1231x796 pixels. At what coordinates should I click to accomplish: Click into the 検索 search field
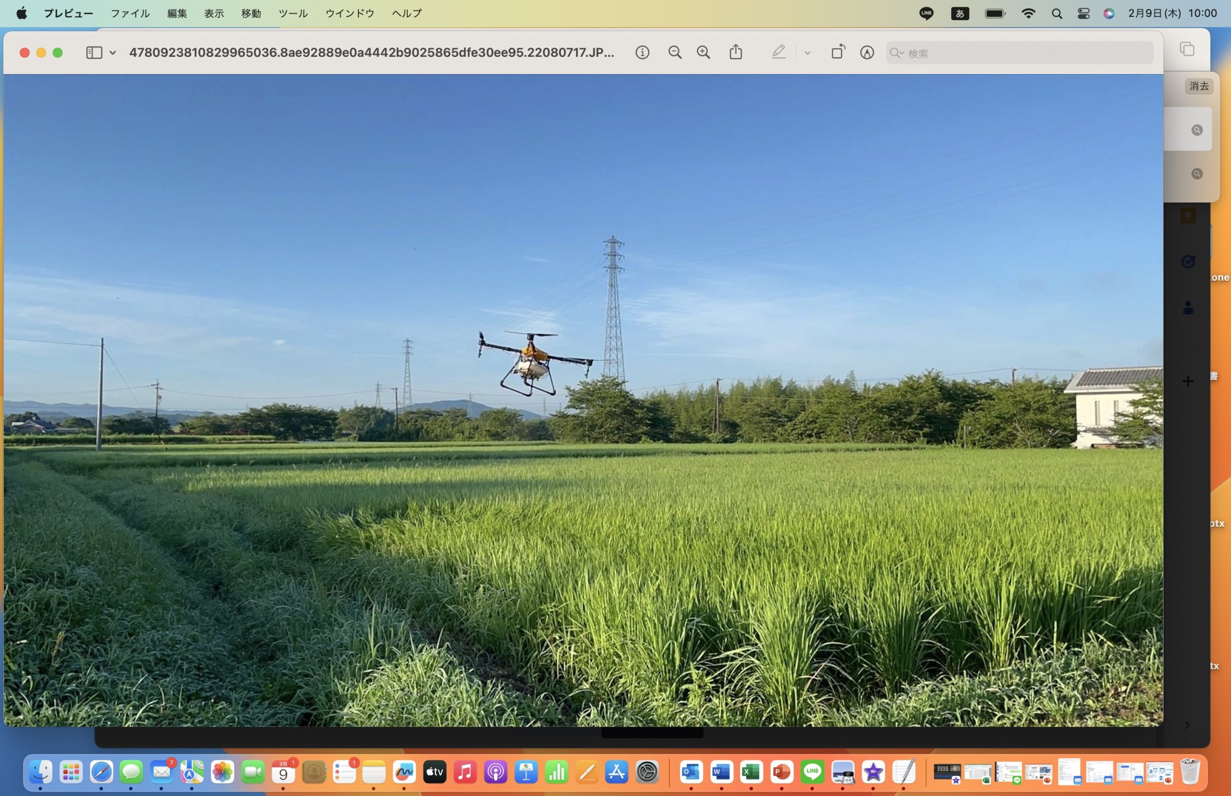1023,53
